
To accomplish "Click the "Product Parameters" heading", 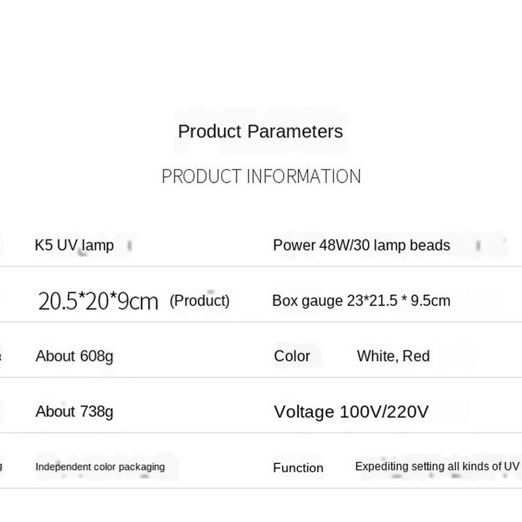I will click(x=260, y=131).
